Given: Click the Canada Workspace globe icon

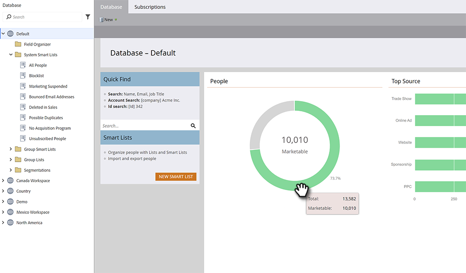Looking at the screenshot, I should point(10,181).
